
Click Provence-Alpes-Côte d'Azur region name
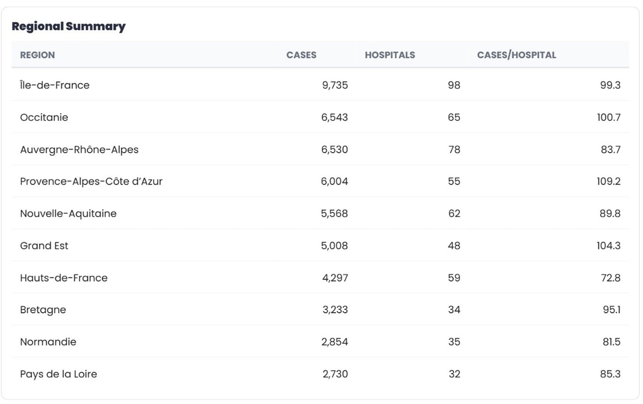[x=91, y=182]
